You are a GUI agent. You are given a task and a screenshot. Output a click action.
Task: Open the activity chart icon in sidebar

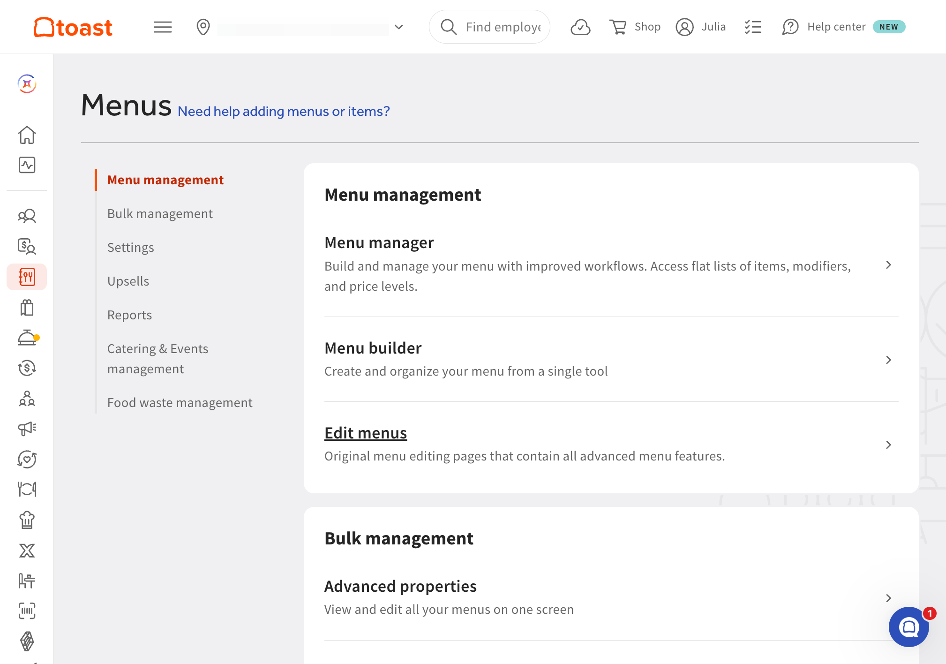click(x=27, y=165)
